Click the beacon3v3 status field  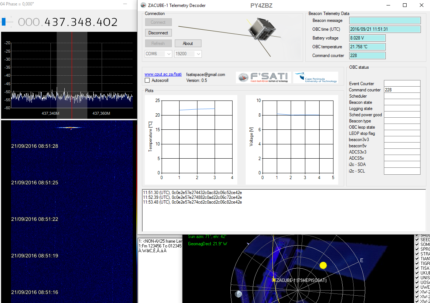tap(402, 140)
